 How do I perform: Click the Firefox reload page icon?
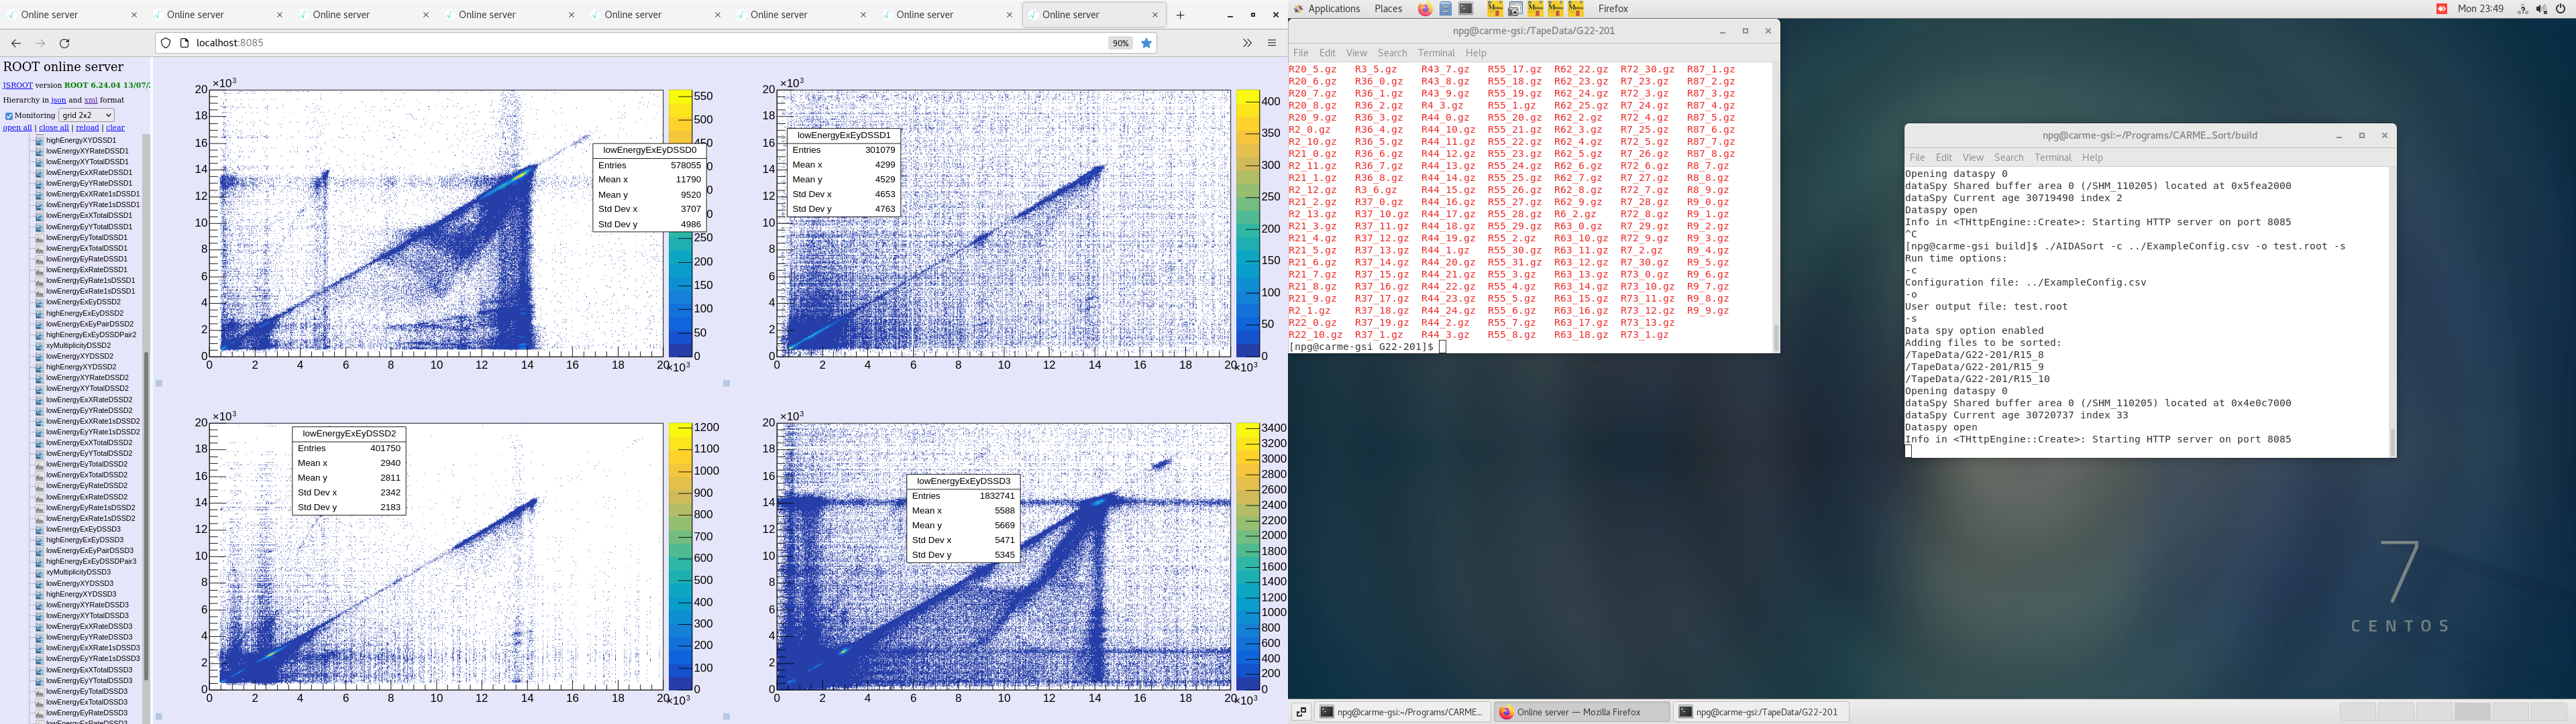[65, 43]
